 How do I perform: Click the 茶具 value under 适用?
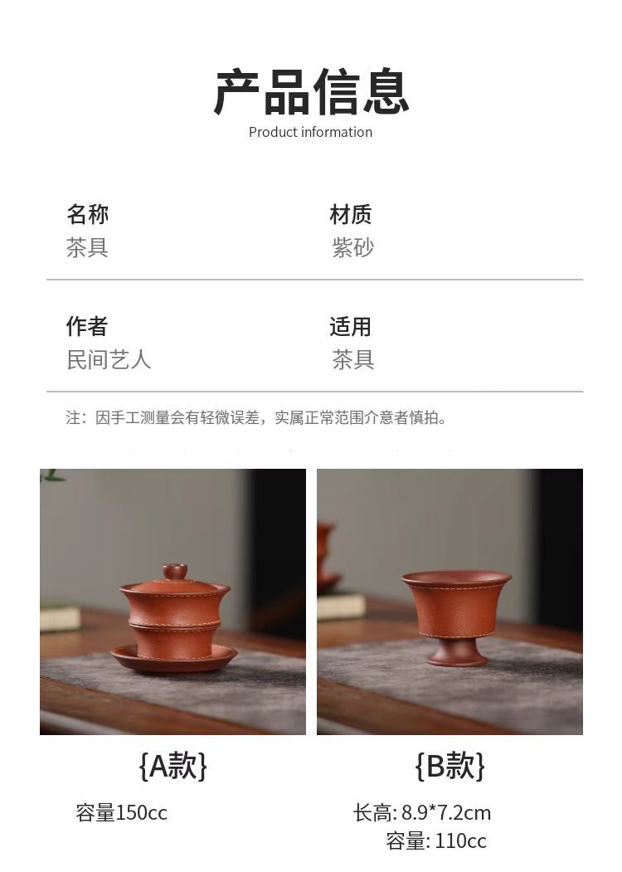click(x=352, y=359)
